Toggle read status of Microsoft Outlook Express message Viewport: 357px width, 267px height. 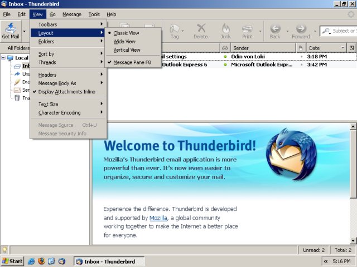point(225,65)
